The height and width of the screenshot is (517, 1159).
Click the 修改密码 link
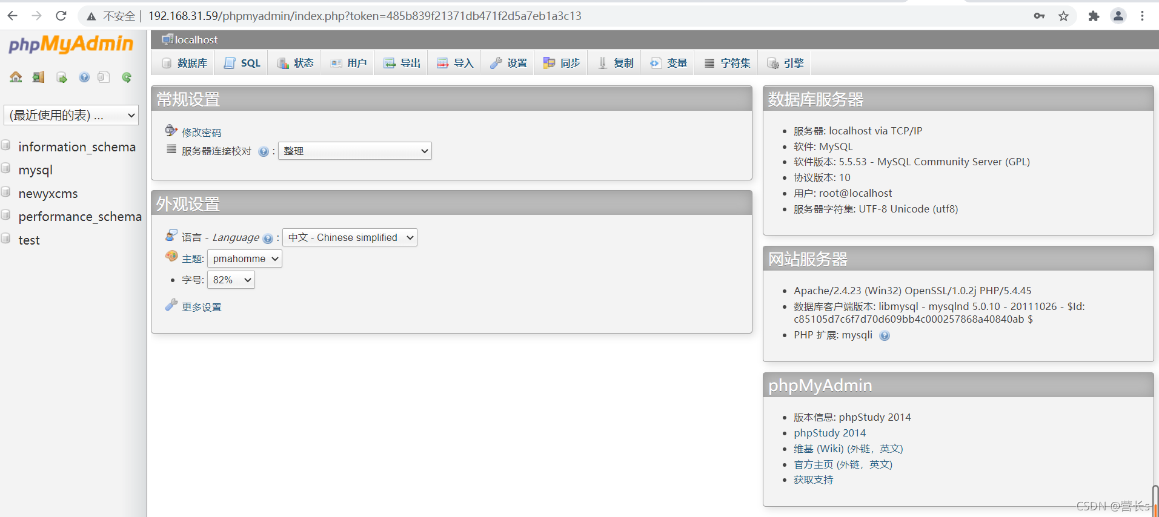pos(202,133)
